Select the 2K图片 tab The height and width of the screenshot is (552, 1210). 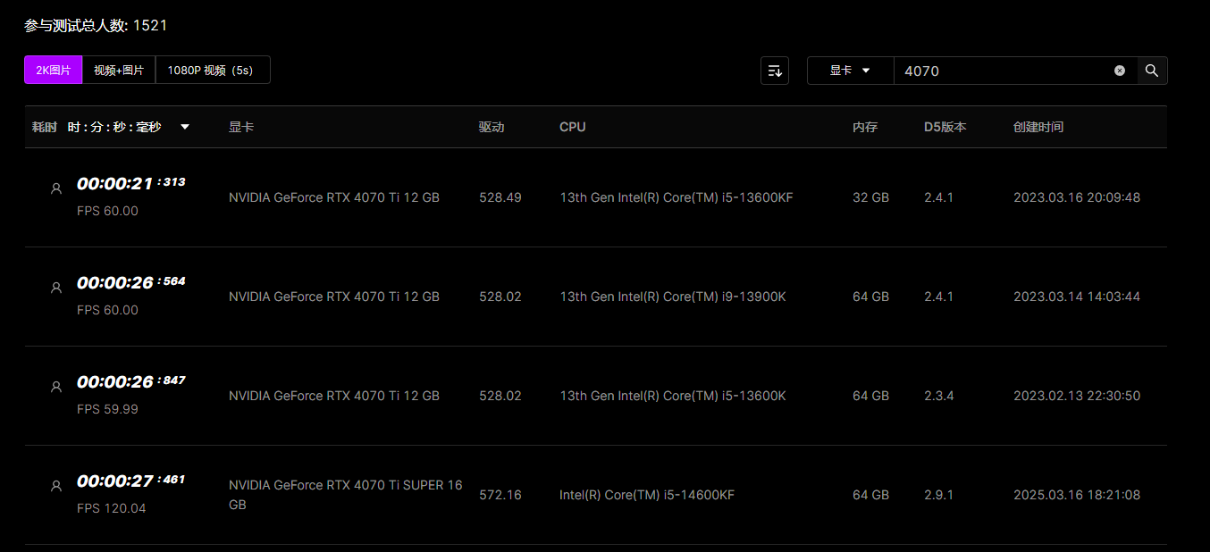pyautogui.click(x=53, y=70)
